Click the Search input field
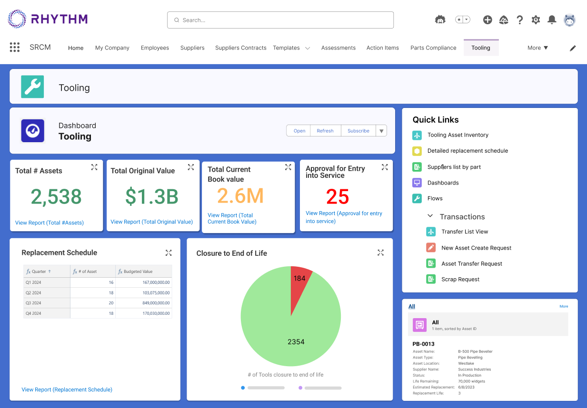 pos(280,20)
